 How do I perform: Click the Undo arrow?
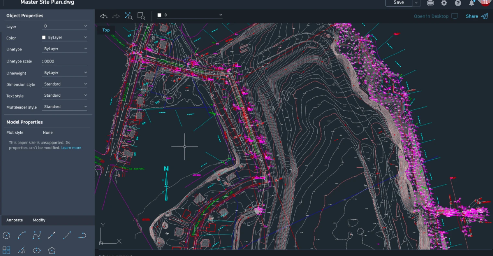pyautogui.click(x=104, y=16)
